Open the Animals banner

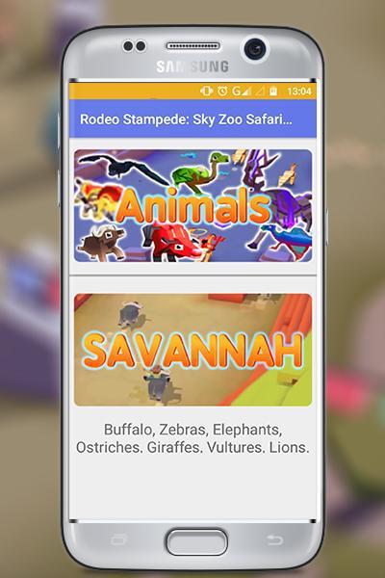point(193,206)
